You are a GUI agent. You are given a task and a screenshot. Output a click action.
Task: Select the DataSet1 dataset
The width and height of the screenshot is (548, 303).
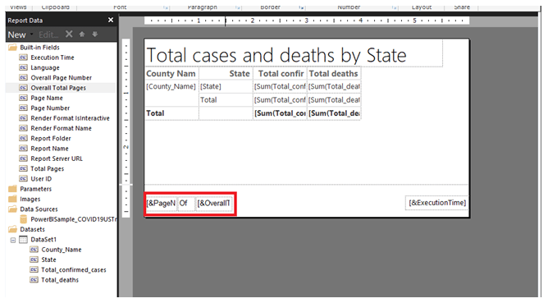click(43, 240)
